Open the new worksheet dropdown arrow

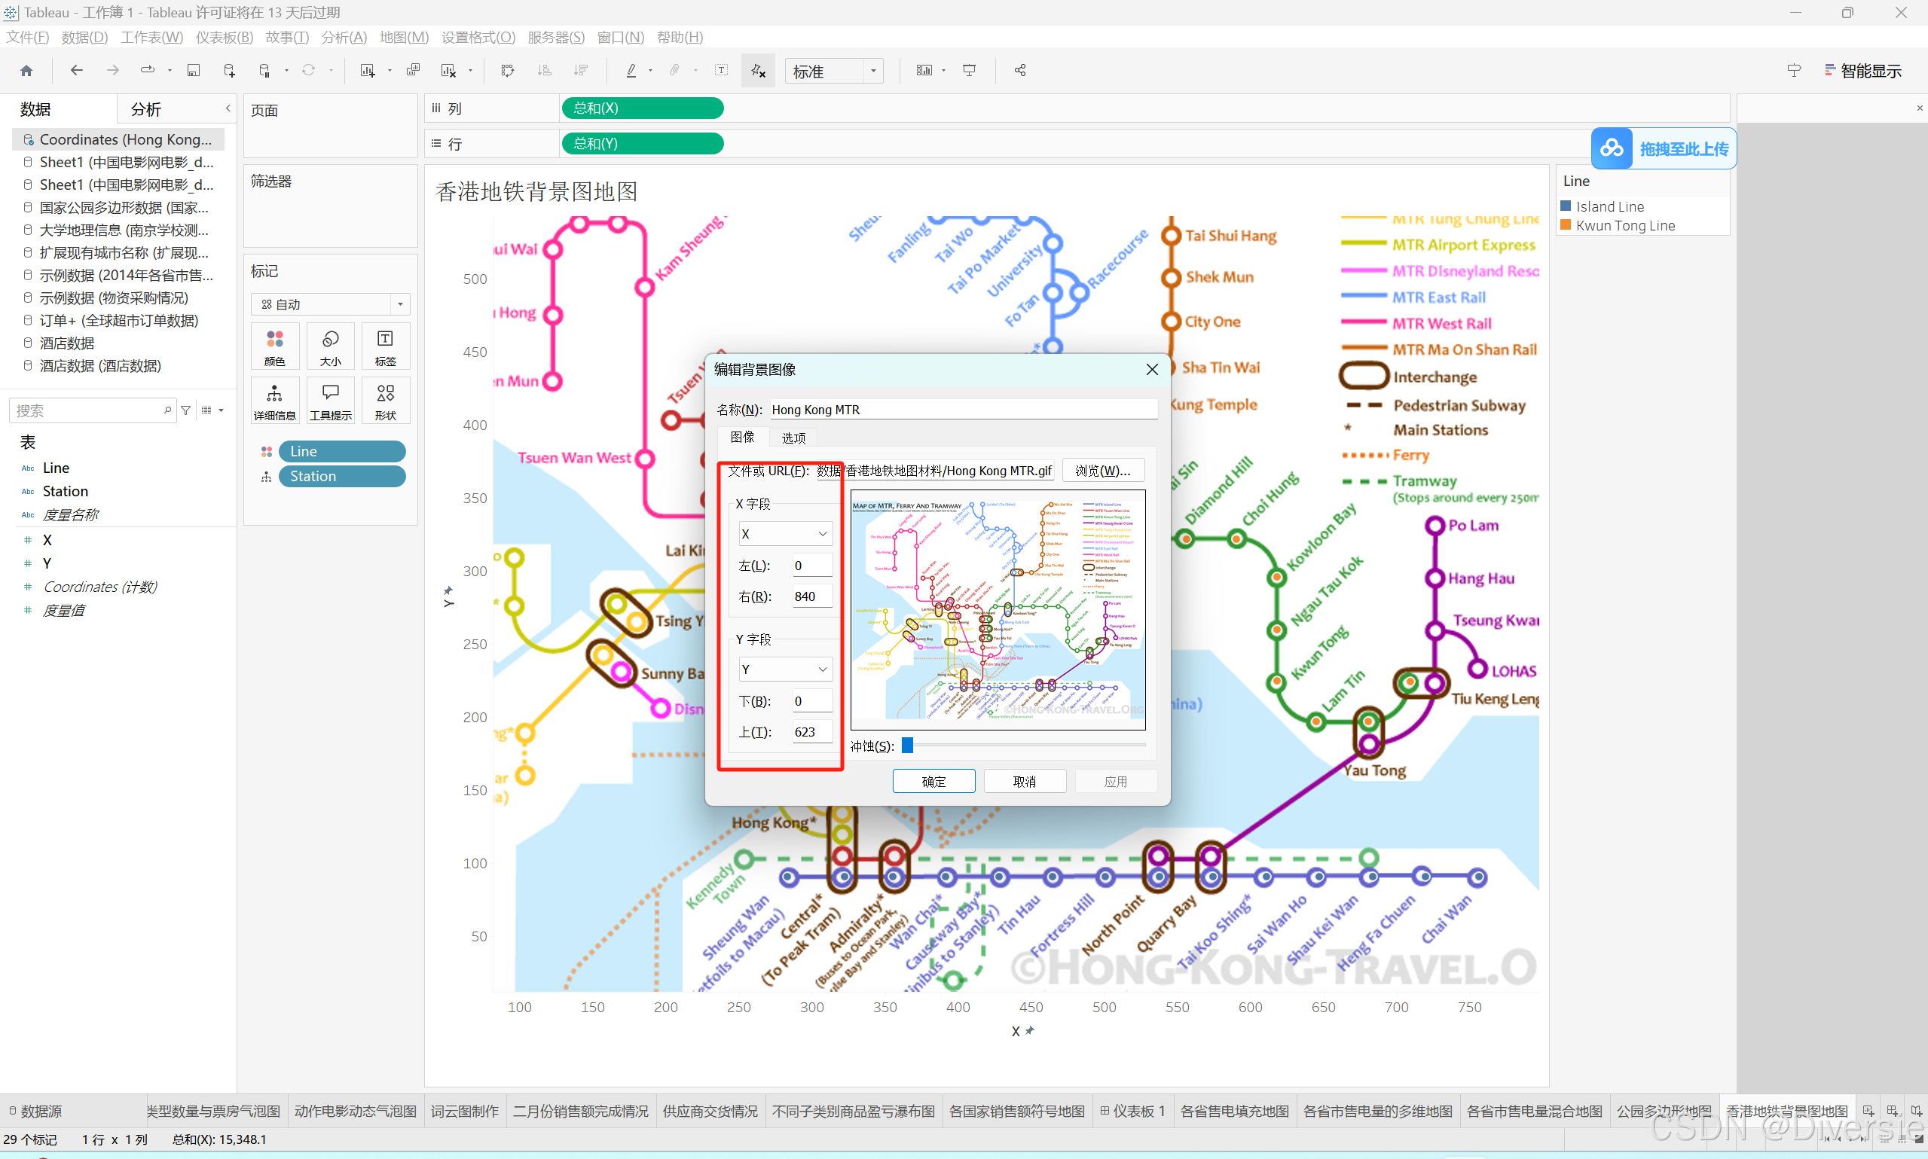click(x=389, y=71)
